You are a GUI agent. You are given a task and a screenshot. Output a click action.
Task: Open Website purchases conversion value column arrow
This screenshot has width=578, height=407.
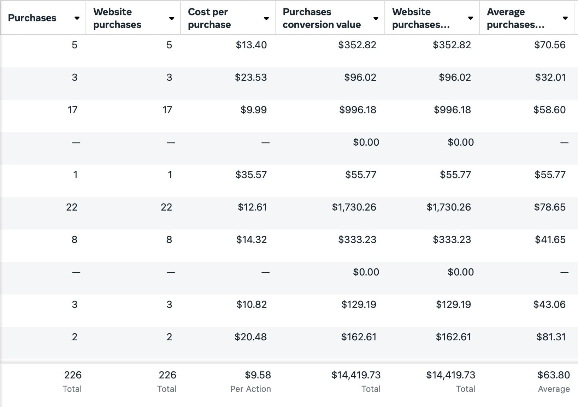pos(470,18)
